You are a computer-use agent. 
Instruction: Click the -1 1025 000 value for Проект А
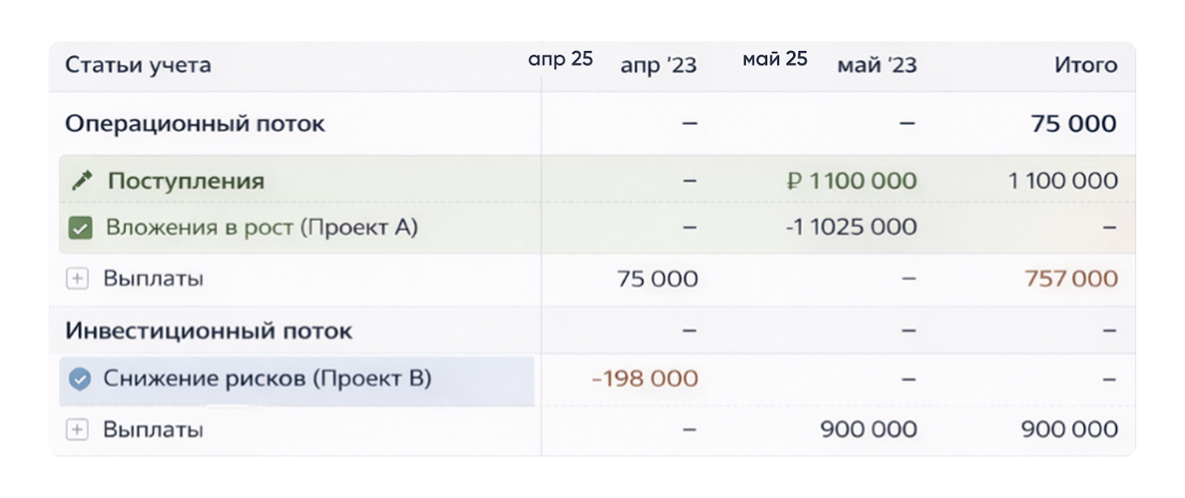coord(851,227)
